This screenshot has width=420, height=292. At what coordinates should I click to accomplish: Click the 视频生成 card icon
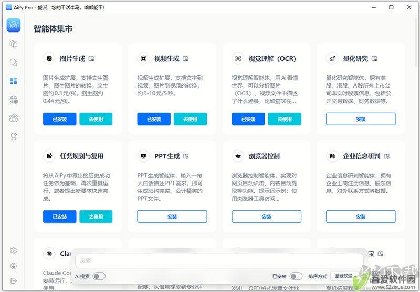point(143,58)
